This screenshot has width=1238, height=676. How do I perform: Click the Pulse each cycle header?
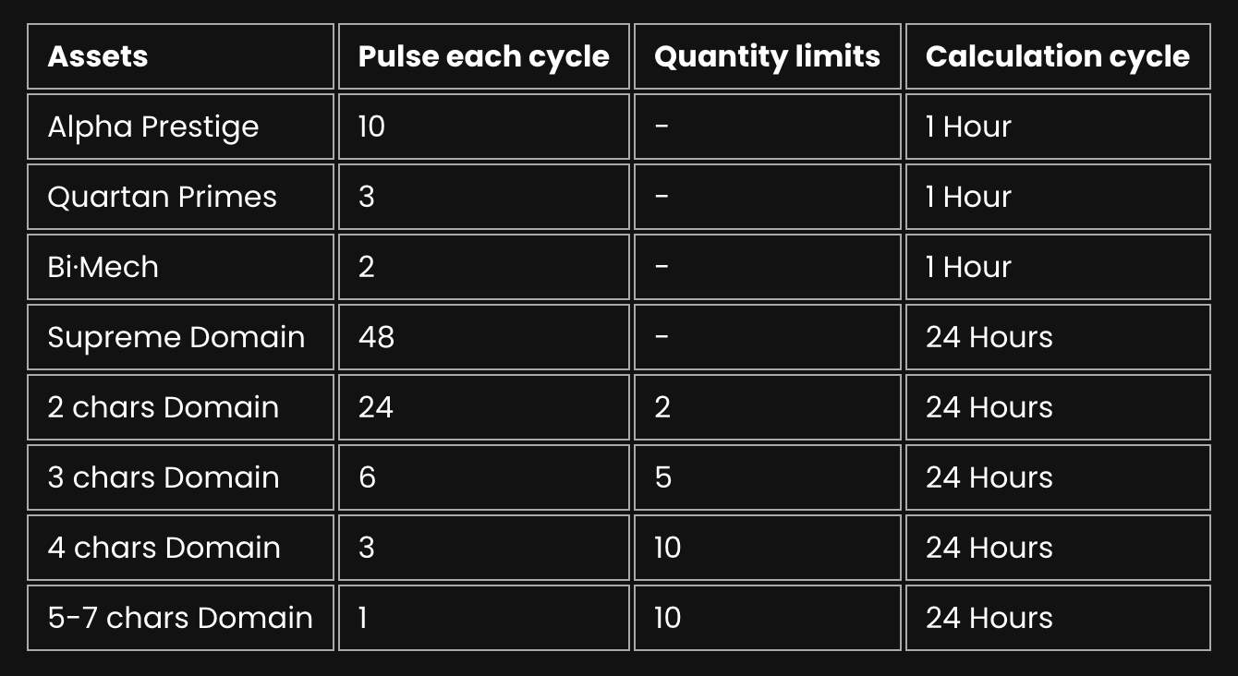click(x=484, y=56)
